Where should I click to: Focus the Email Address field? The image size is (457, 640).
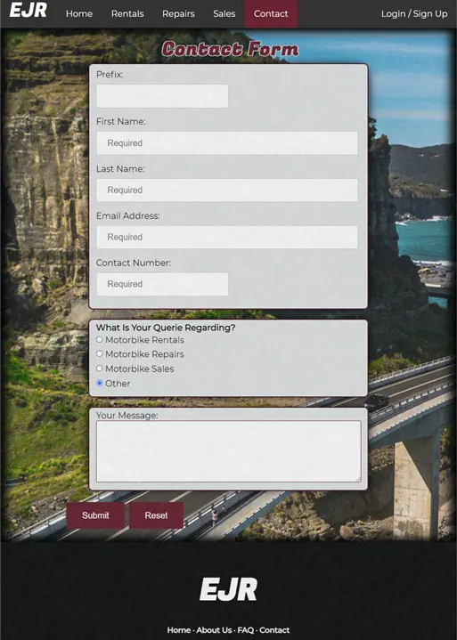click(227, 237)
